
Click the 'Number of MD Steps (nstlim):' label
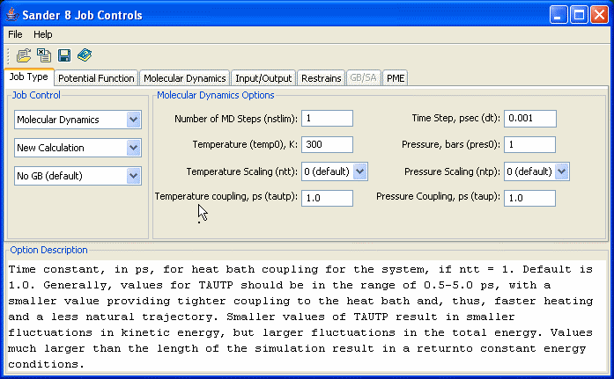(x=236, y=119)
